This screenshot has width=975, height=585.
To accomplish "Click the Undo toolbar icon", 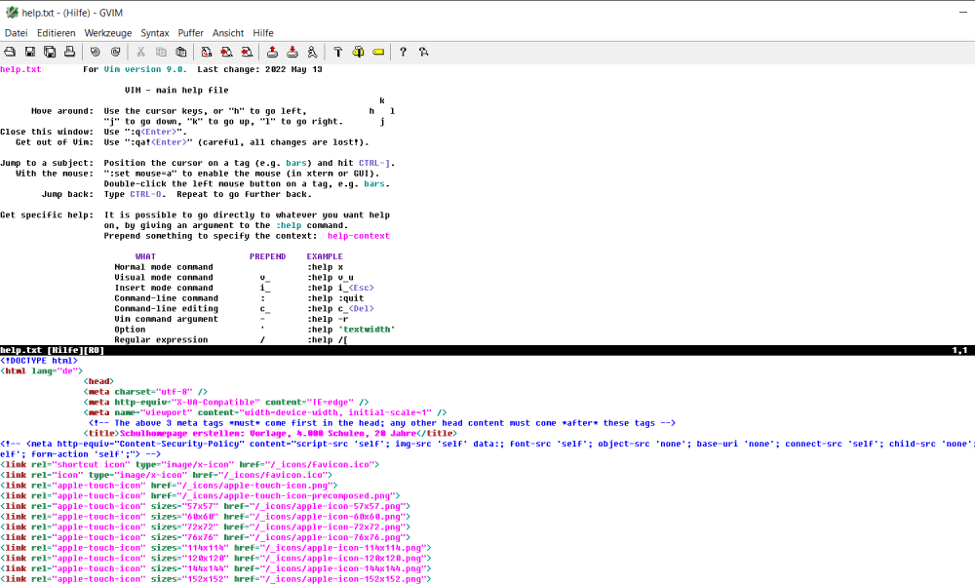I will pos(96,53).
